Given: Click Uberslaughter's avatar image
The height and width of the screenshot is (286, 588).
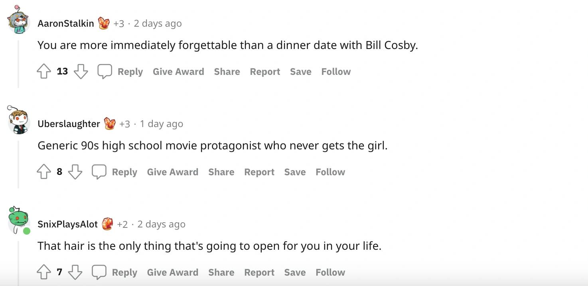Looking at the screenshot, I should click(19, 121).
